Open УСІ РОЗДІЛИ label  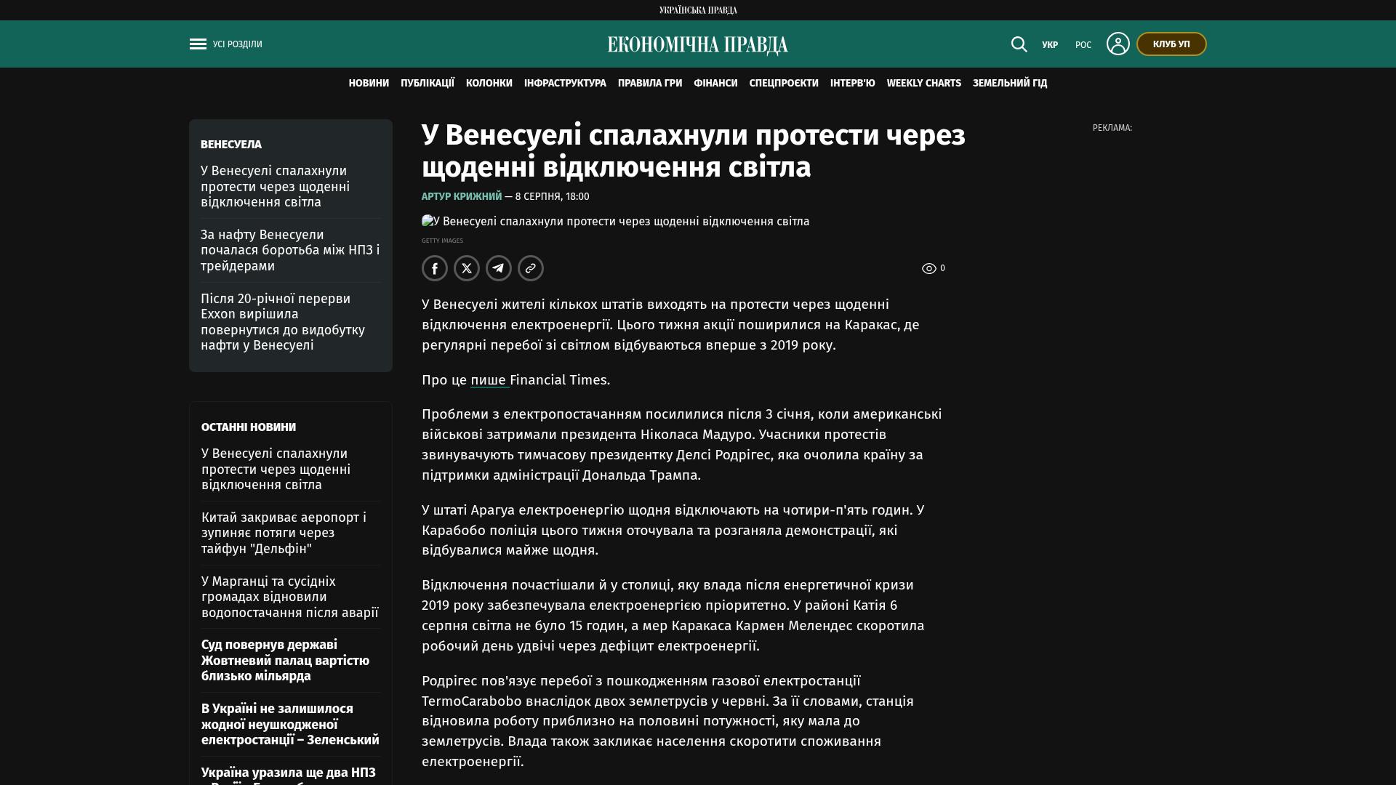coord(238,44)
